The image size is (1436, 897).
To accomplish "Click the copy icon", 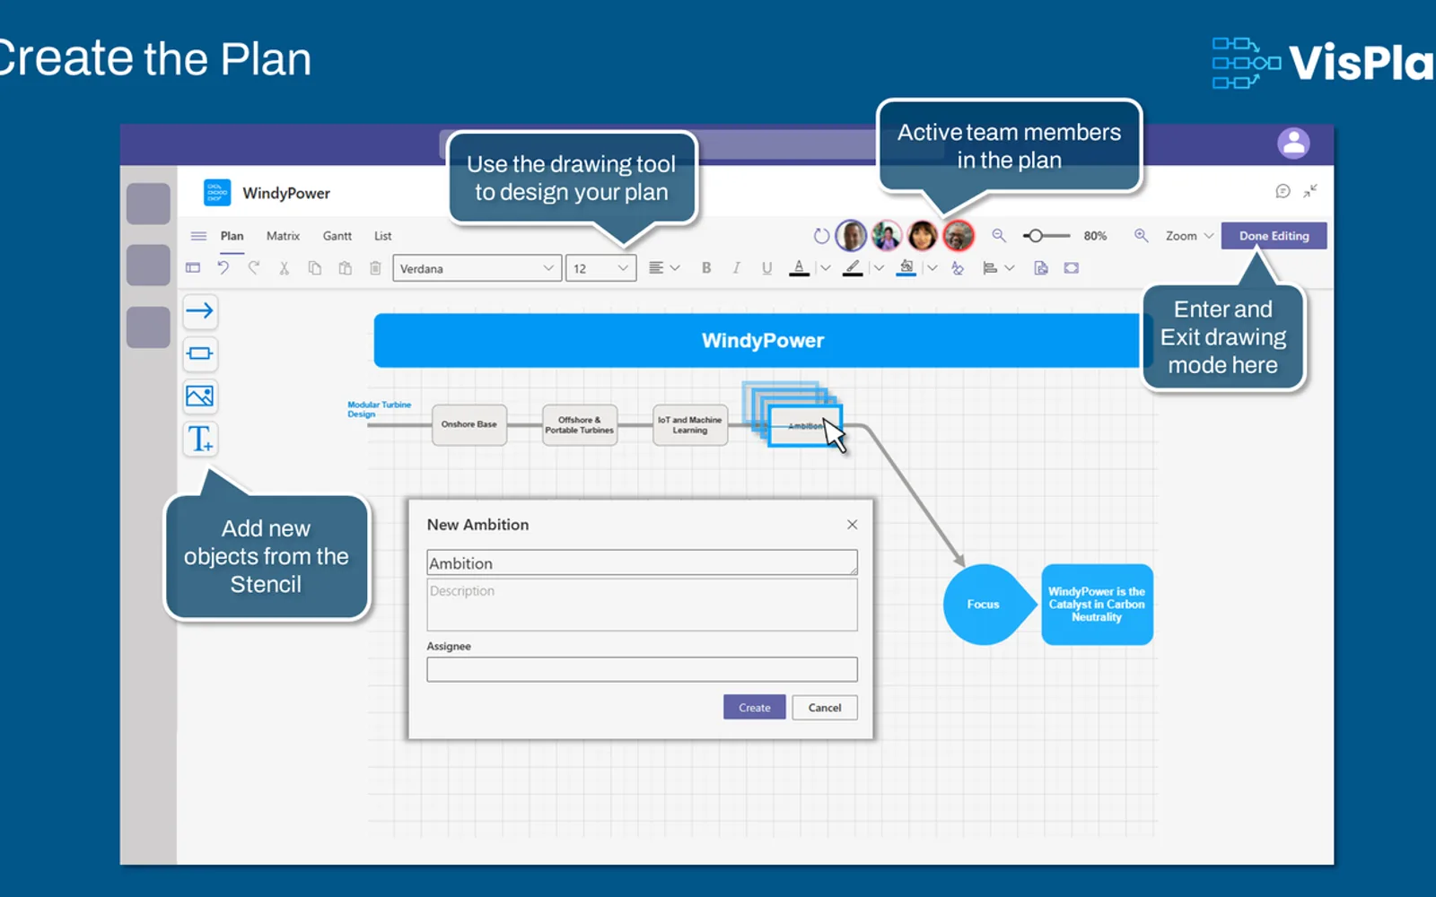I will pos(314,267).
